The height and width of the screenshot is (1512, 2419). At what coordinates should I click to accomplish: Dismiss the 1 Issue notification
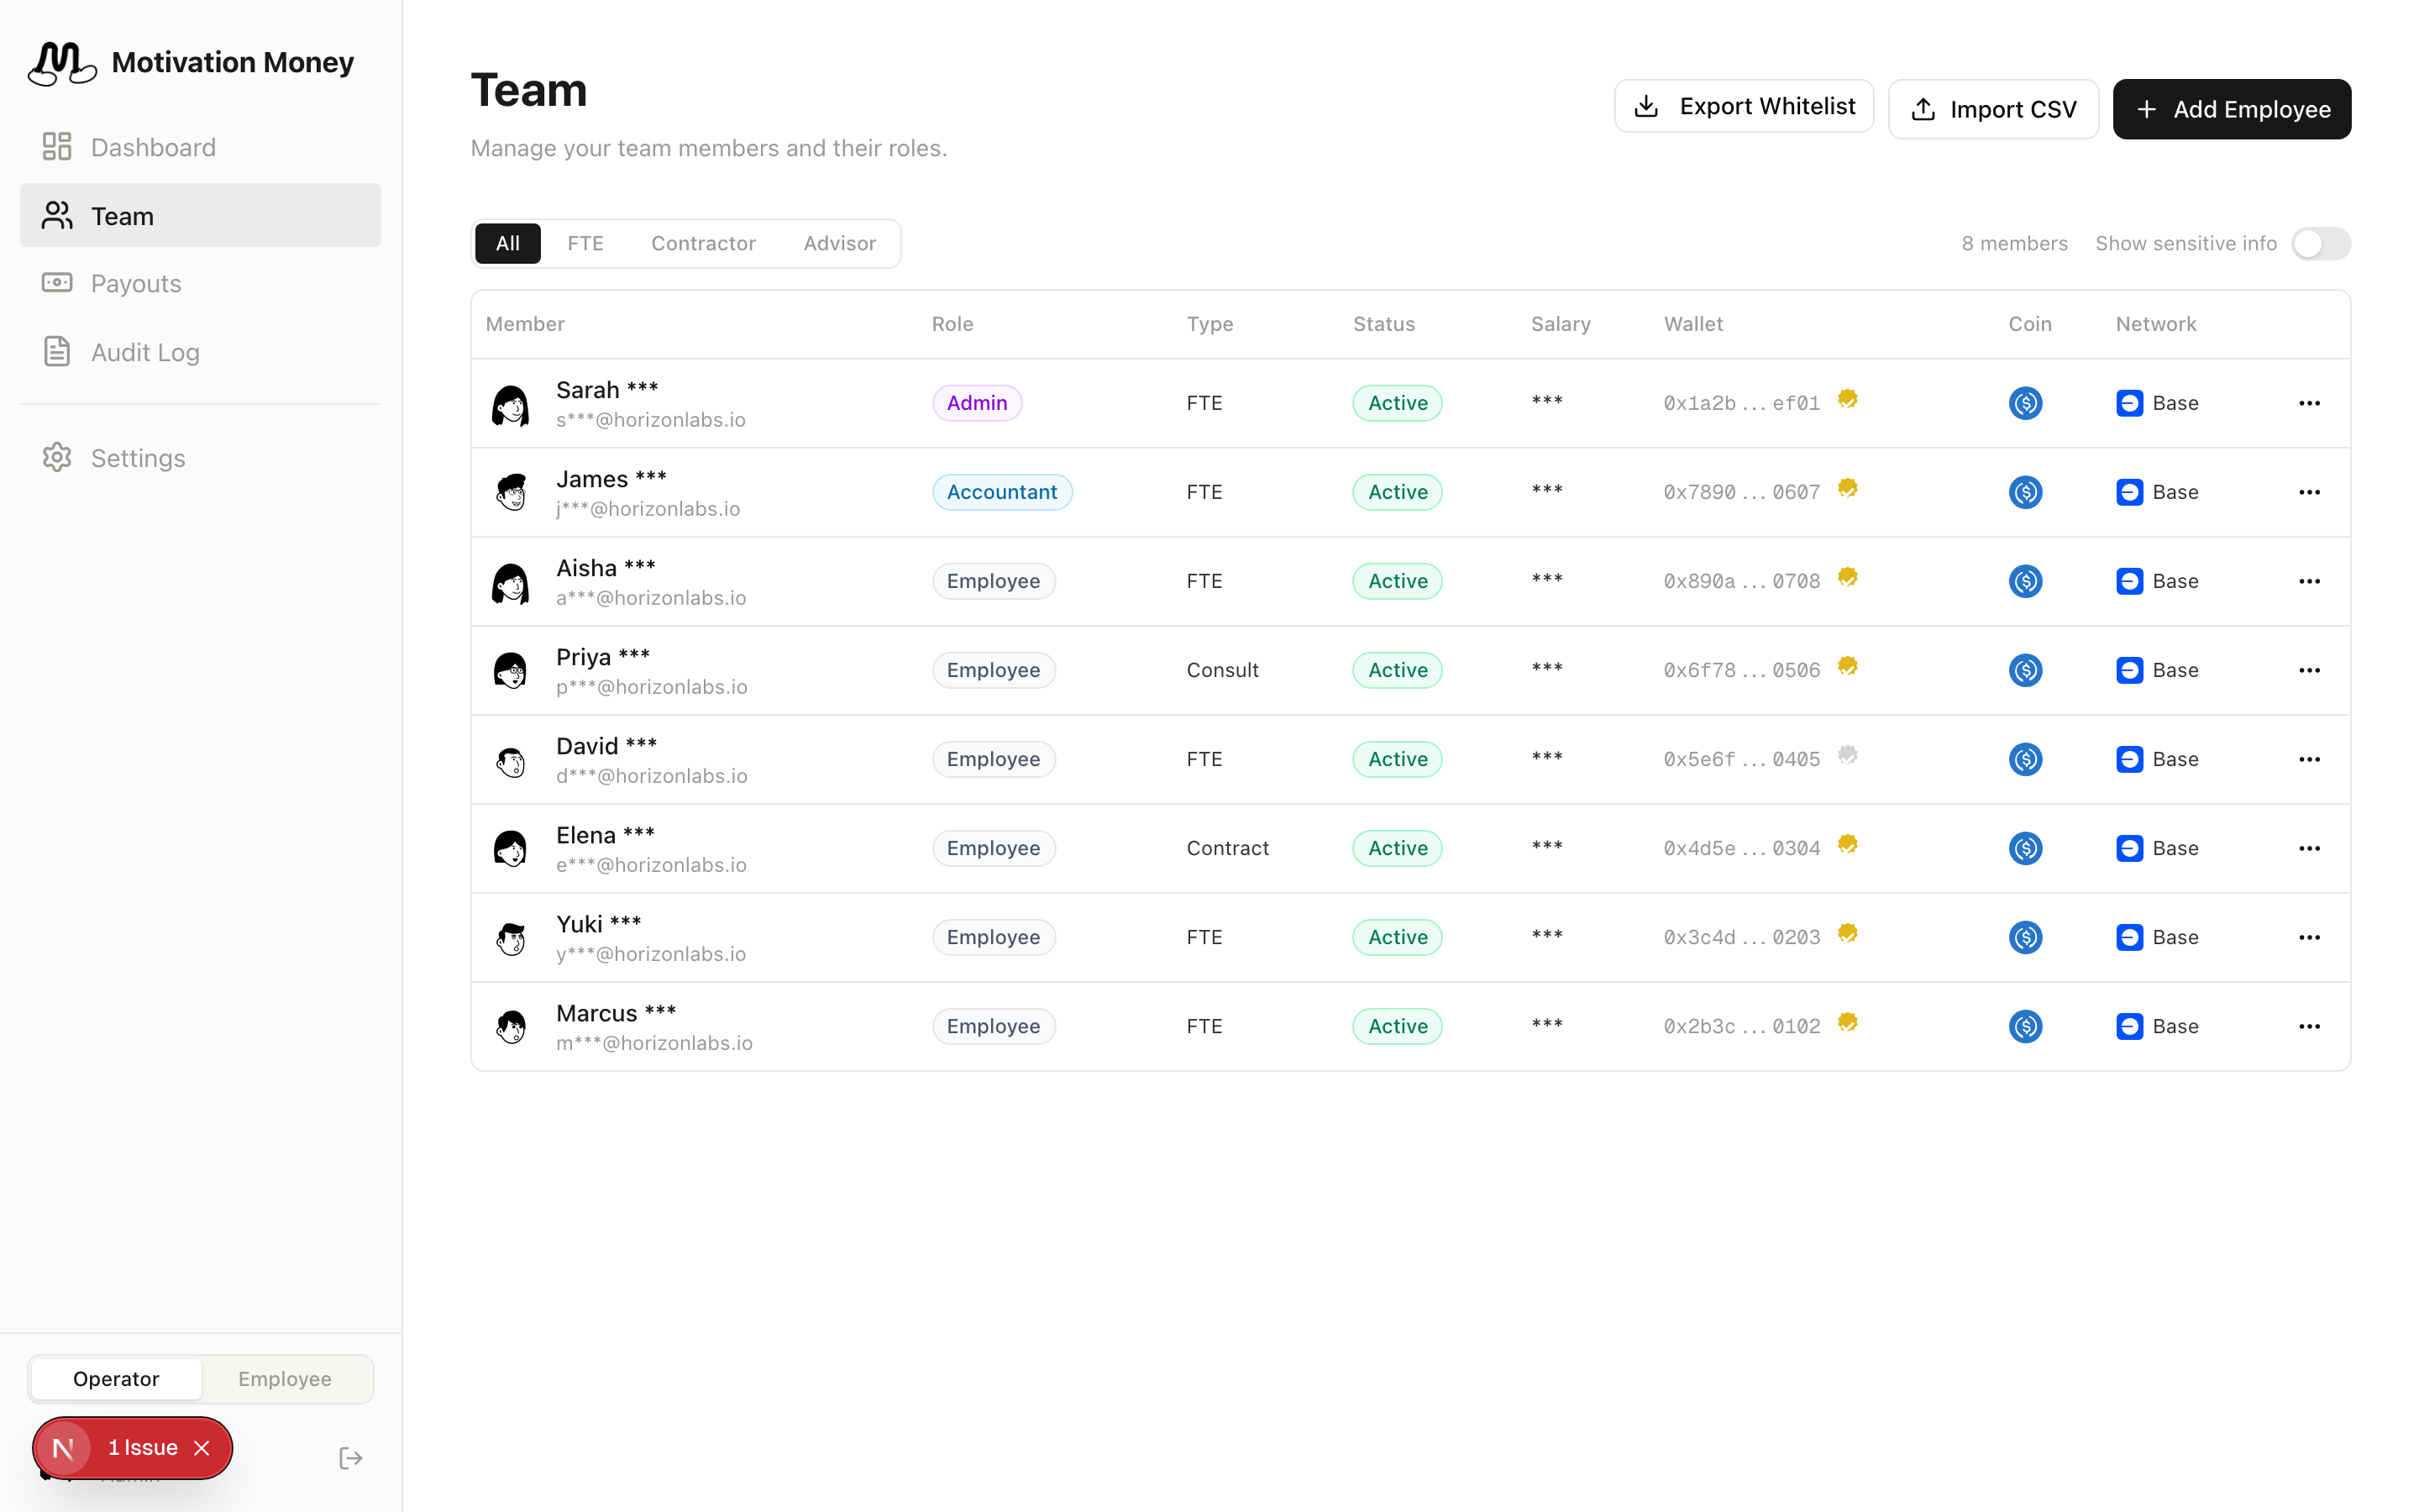pyautogui.click(x=201, y=1448)
